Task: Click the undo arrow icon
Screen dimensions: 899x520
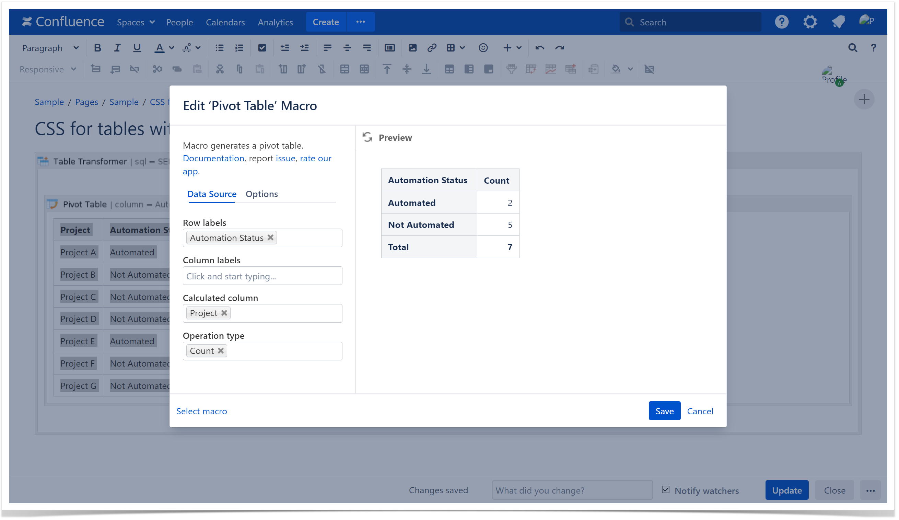Action: tap(540, 48)
